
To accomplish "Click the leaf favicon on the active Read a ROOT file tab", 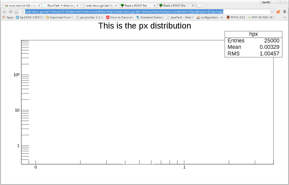I will point(161,5).
